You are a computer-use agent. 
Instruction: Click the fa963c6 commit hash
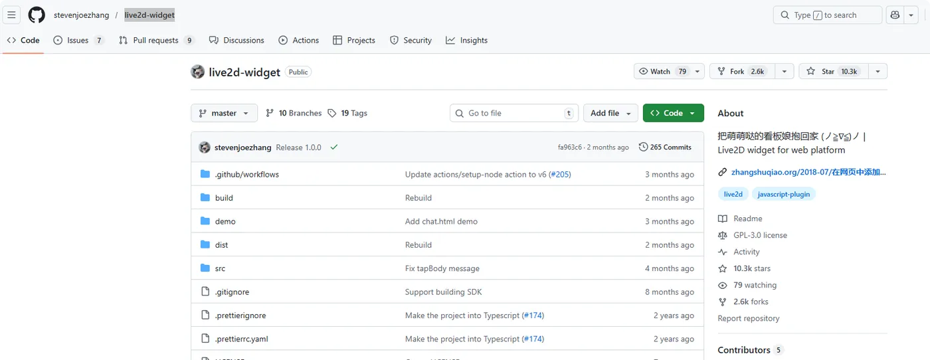tap(569, 147)
